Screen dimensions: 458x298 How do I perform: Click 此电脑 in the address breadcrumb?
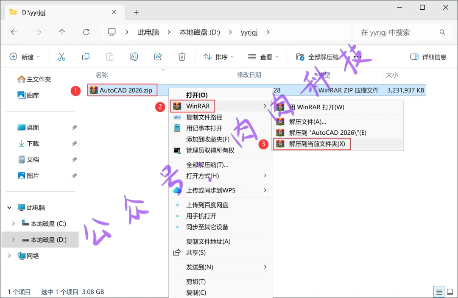pyautogui.click(x=148, y=32)
